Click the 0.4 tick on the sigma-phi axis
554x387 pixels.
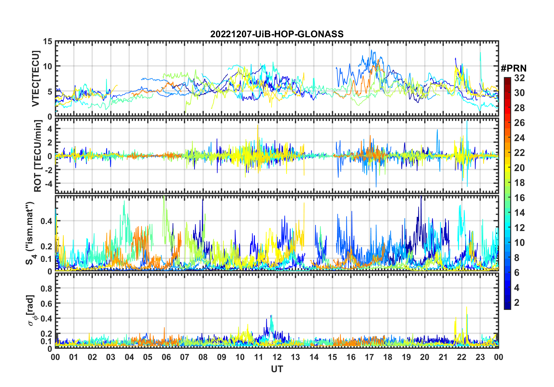point(47,319)
